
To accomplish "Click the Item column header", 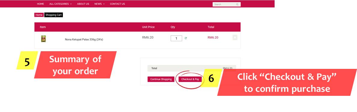I will 43,27.
